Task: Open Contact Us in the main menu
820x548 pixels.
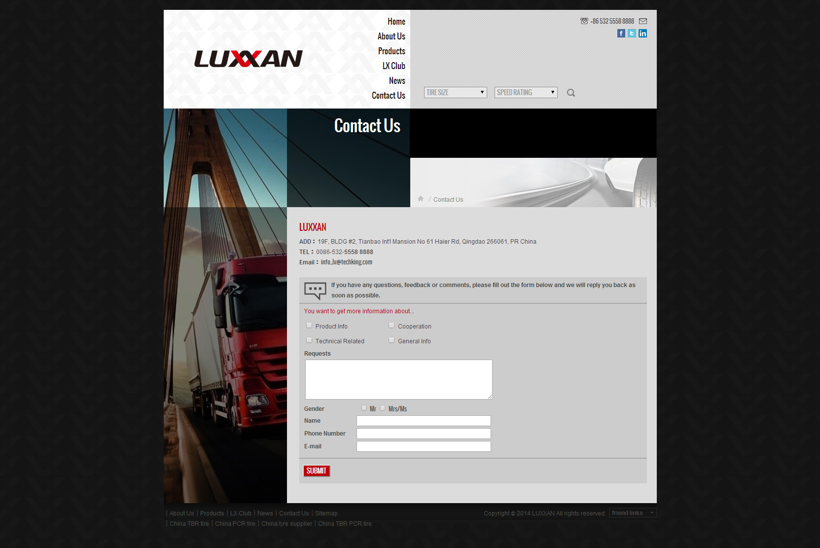Action: click(x=389, y=96)
